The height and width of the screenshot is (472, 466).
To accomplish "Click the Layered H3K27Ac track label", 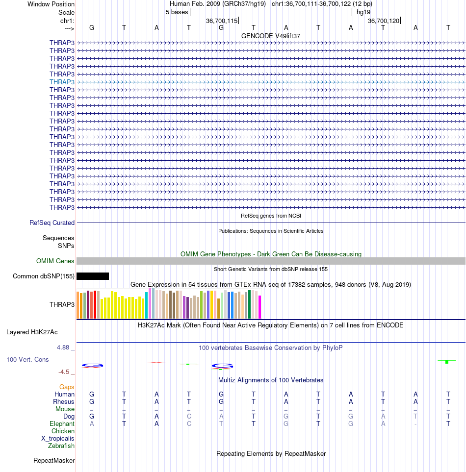I will [x=32, y=332].
